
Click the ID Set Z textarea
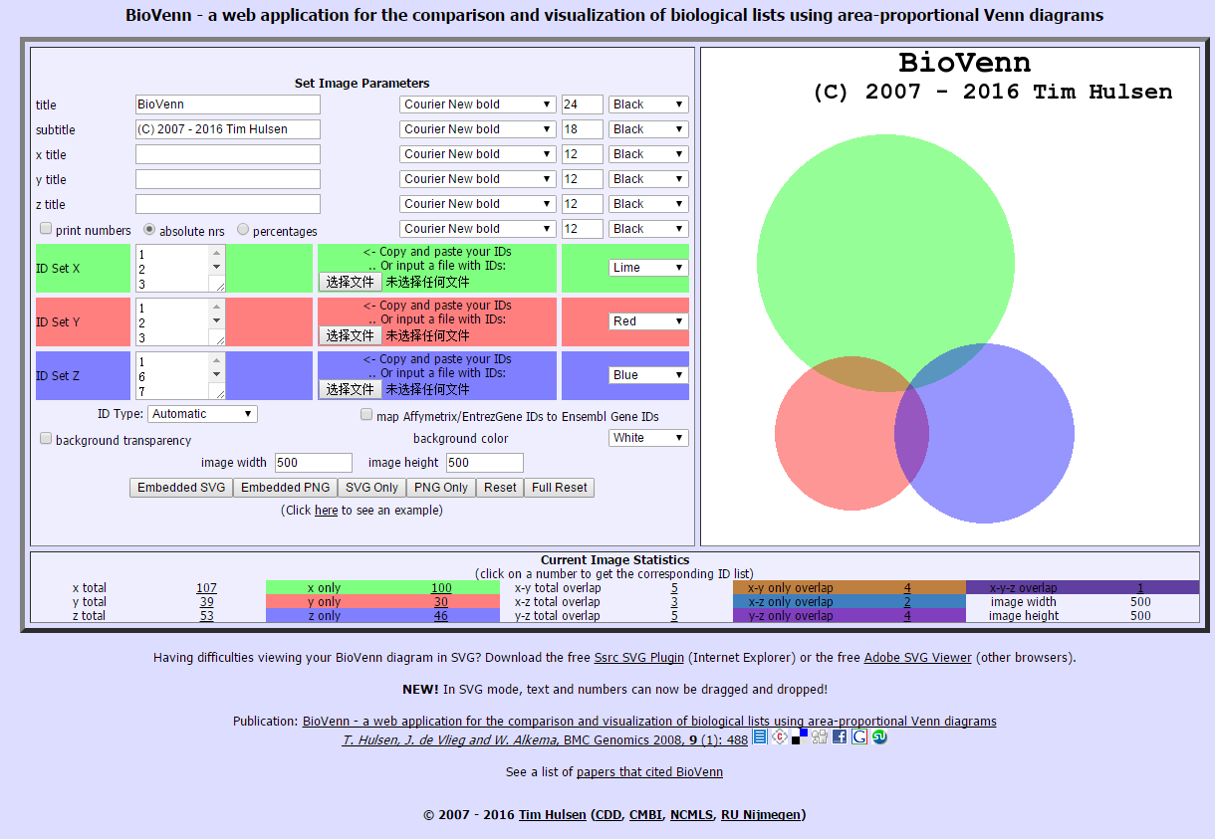[180, 376]
